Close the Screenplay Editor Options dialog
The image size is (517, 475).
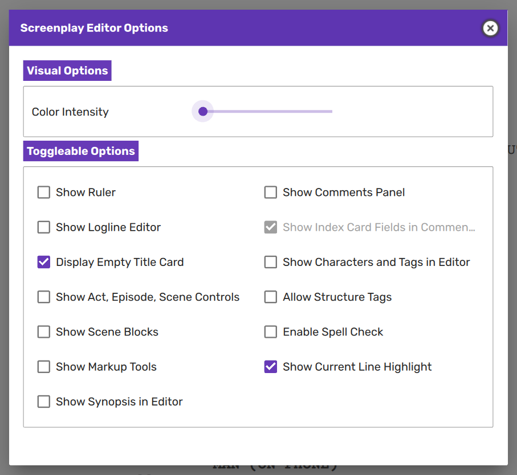(x=490, y=28)
